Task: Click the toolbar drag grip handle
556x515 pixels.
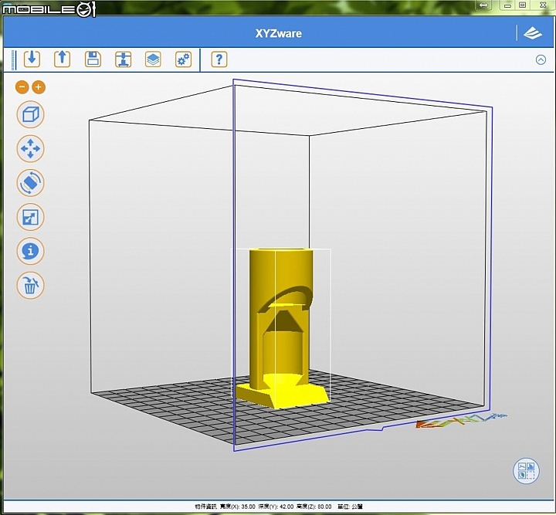Action: 13,59
